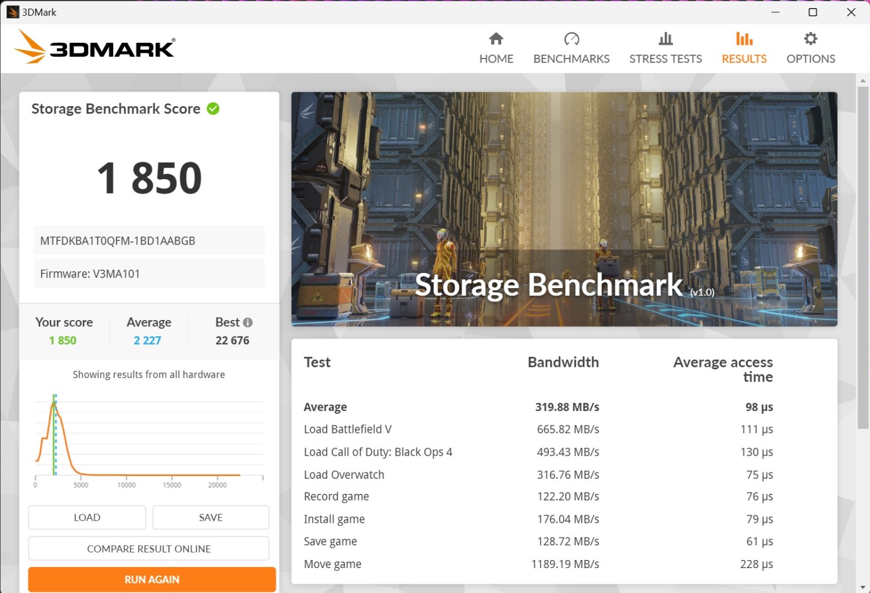Click the 1189.19 MB/s bandwidth value
The height and width of the screenshot is (593, 870).
click(x=565, y=564)
